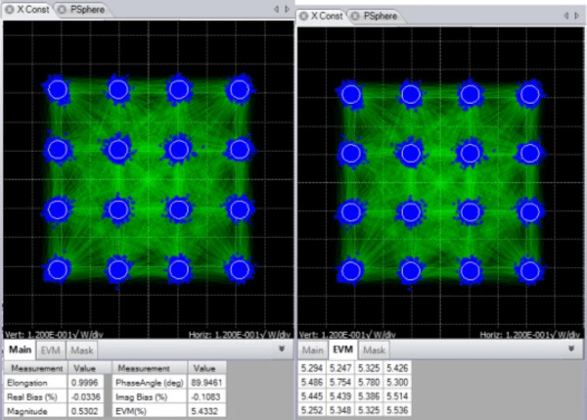587x420 pixels.
Task: Expand the left measurement panel chevron
Action: coord(282,348)
